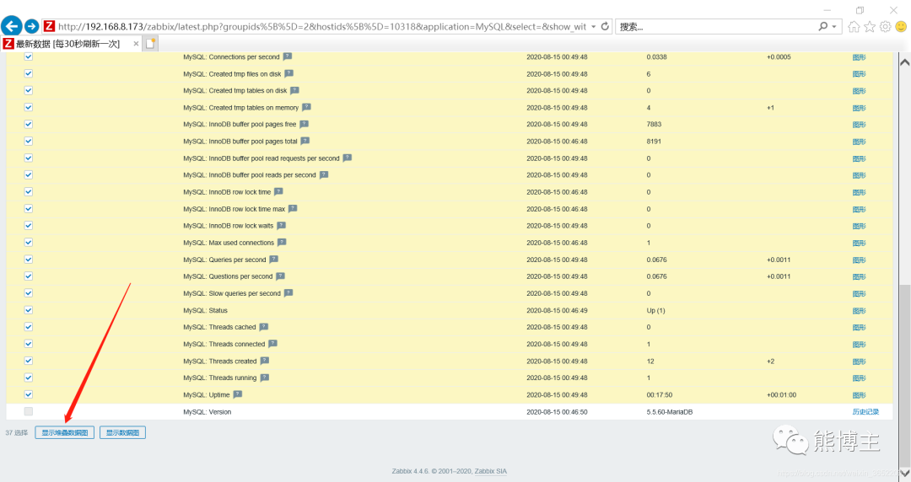The height and width of the screenshot is (482, 911).
Task: Click the smiley feedback icon
Action: coord(901,27)
